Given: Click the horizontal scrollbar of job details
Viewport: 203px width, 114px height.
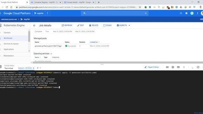Looking at the screenshot, I should (118, 62).
